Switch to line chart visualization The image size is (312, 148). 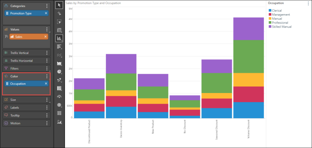coord(59,55)
